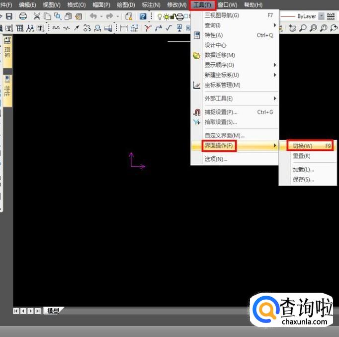This screenshot has height=337, width=339.
Task: Click the 坐标系管理(M) menu entry
Action: click(x=222, y=85)
